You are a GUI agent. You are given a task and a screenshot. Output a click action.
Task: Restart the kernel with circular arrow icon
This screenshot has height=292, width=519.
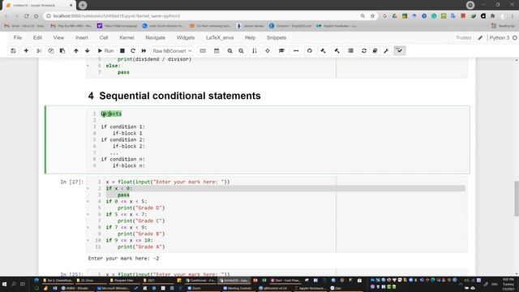(133, 50)
